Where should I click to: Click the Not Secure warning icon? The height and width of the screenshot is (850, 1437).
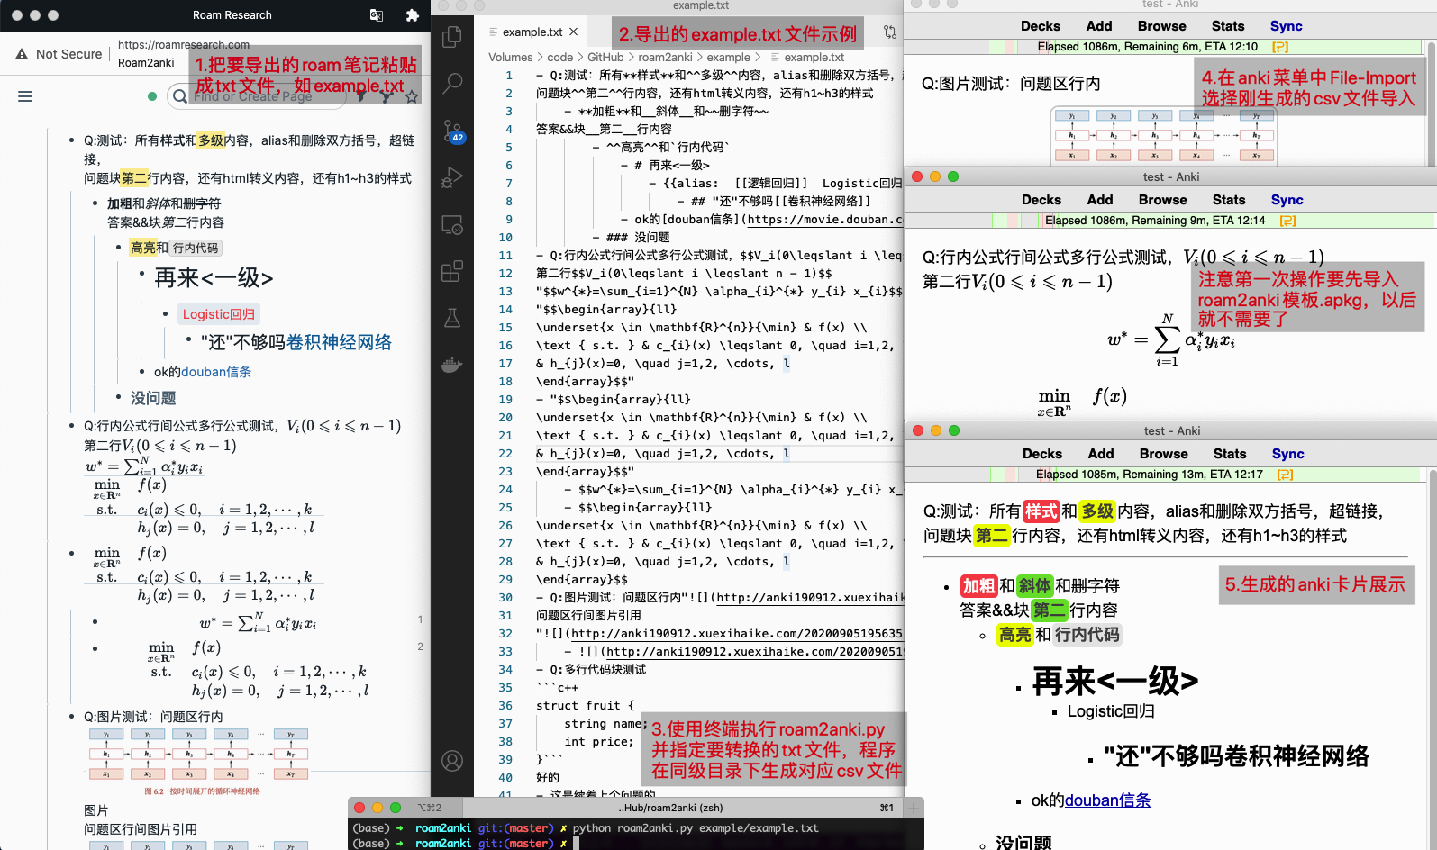point(22,54)
